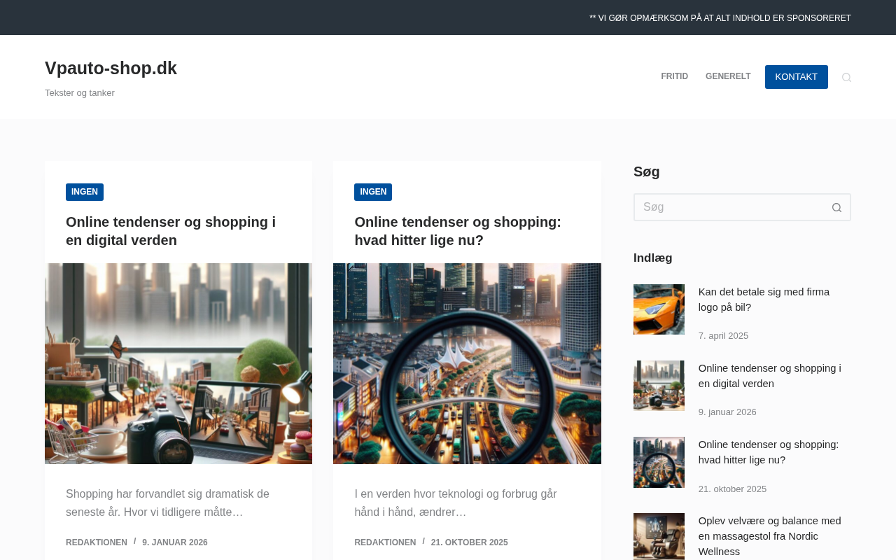Image resolution: width=896 pixels, height=560 pixels.
Task: Open article 'Online tendenser og shopping i en digital verden'
Action: (x=171, y=231)
